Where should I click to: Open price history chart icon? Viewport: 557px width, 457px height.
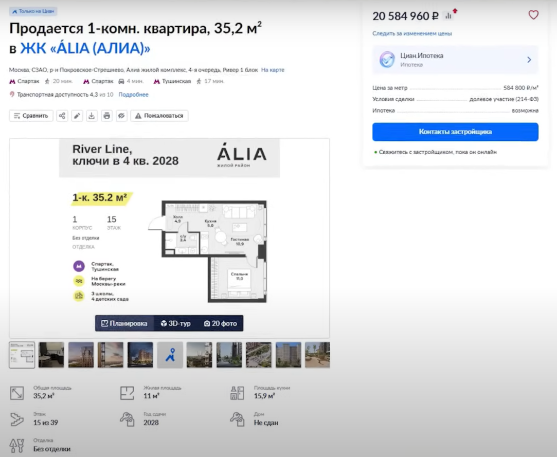[448, 15]
